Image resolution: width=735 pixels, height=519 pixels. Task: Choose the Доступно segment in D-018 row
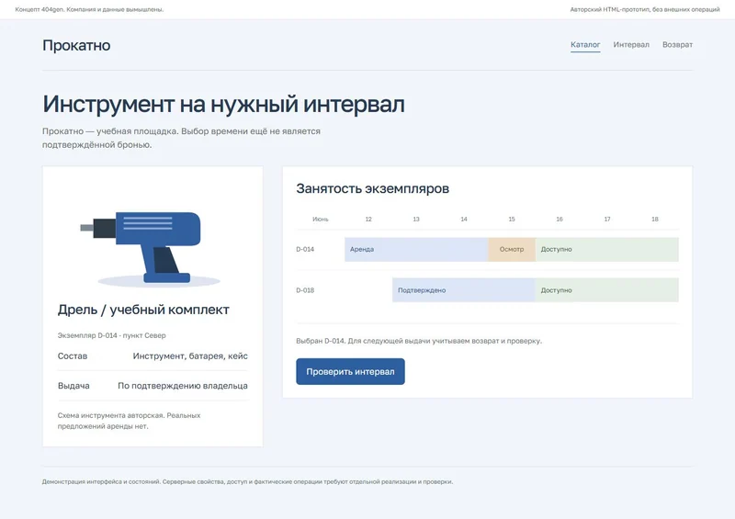607,290
